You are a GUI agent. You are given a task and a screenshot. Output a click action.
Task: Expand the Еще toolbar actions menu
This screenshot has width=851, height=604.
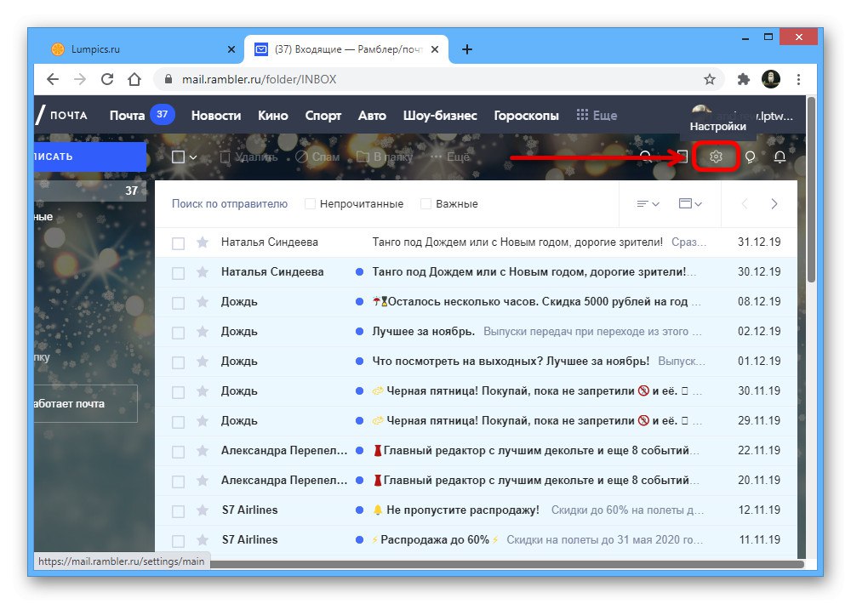450,157
